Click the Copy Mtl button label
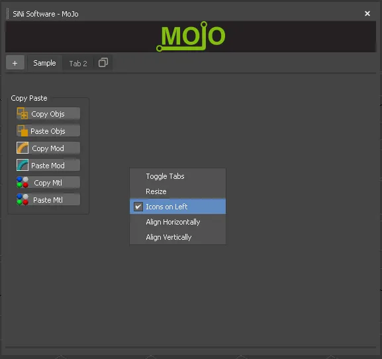 point(48,183)
